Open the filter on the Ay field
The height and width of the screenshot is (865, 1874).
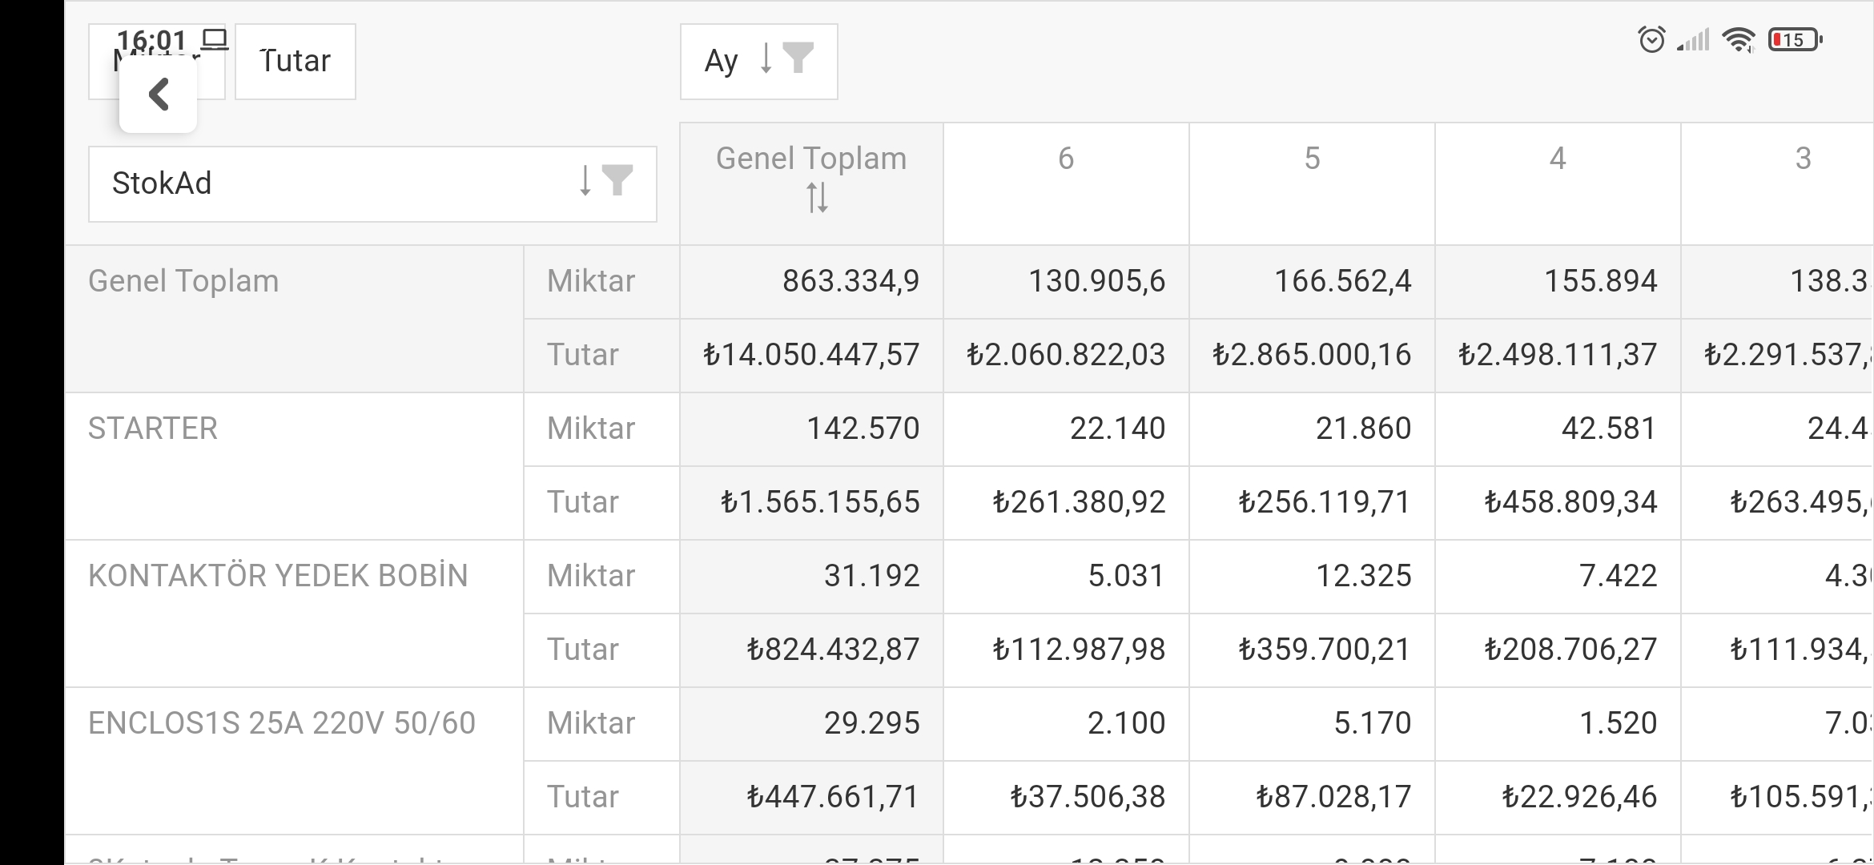tap(798, 58)
